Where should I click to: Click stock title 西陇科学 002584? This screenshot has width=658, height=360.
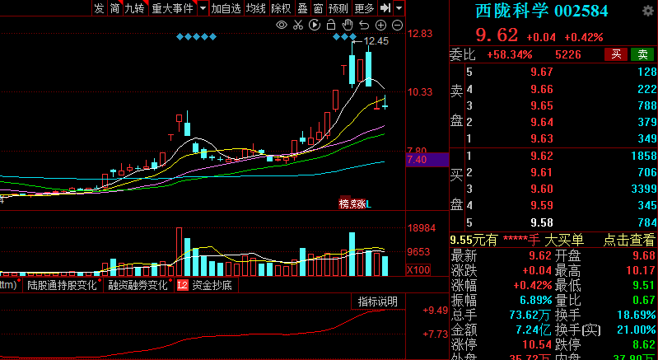point(541,11)
